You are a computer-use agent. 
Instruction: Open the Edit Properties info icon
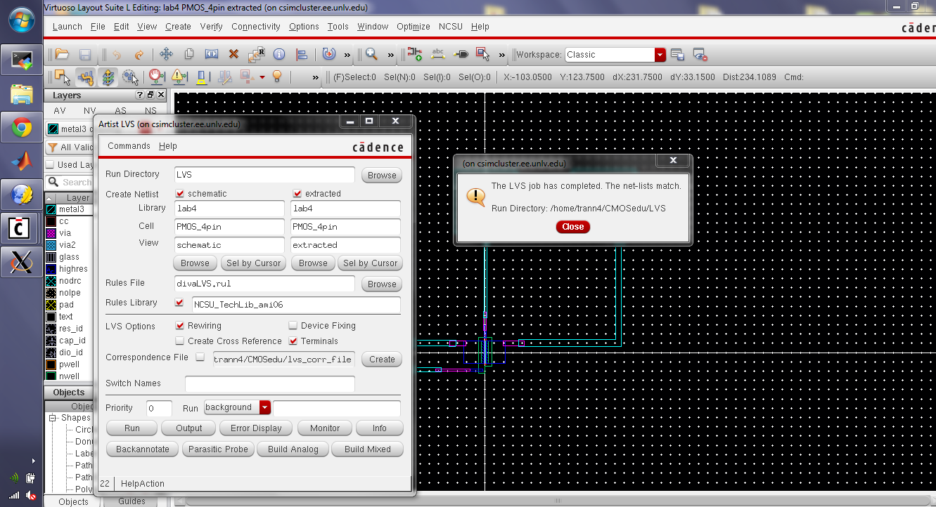click(x=279, y=54)
